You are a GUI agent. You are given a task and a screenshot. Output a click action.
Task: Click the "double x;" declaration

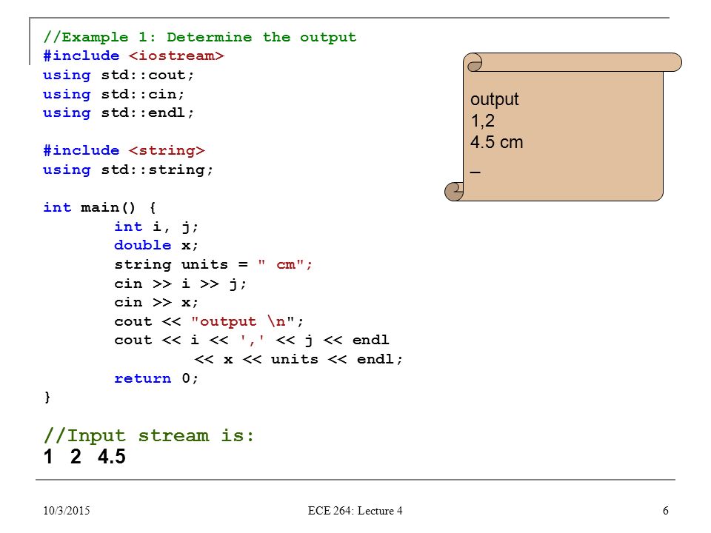[x=156, y=245]
